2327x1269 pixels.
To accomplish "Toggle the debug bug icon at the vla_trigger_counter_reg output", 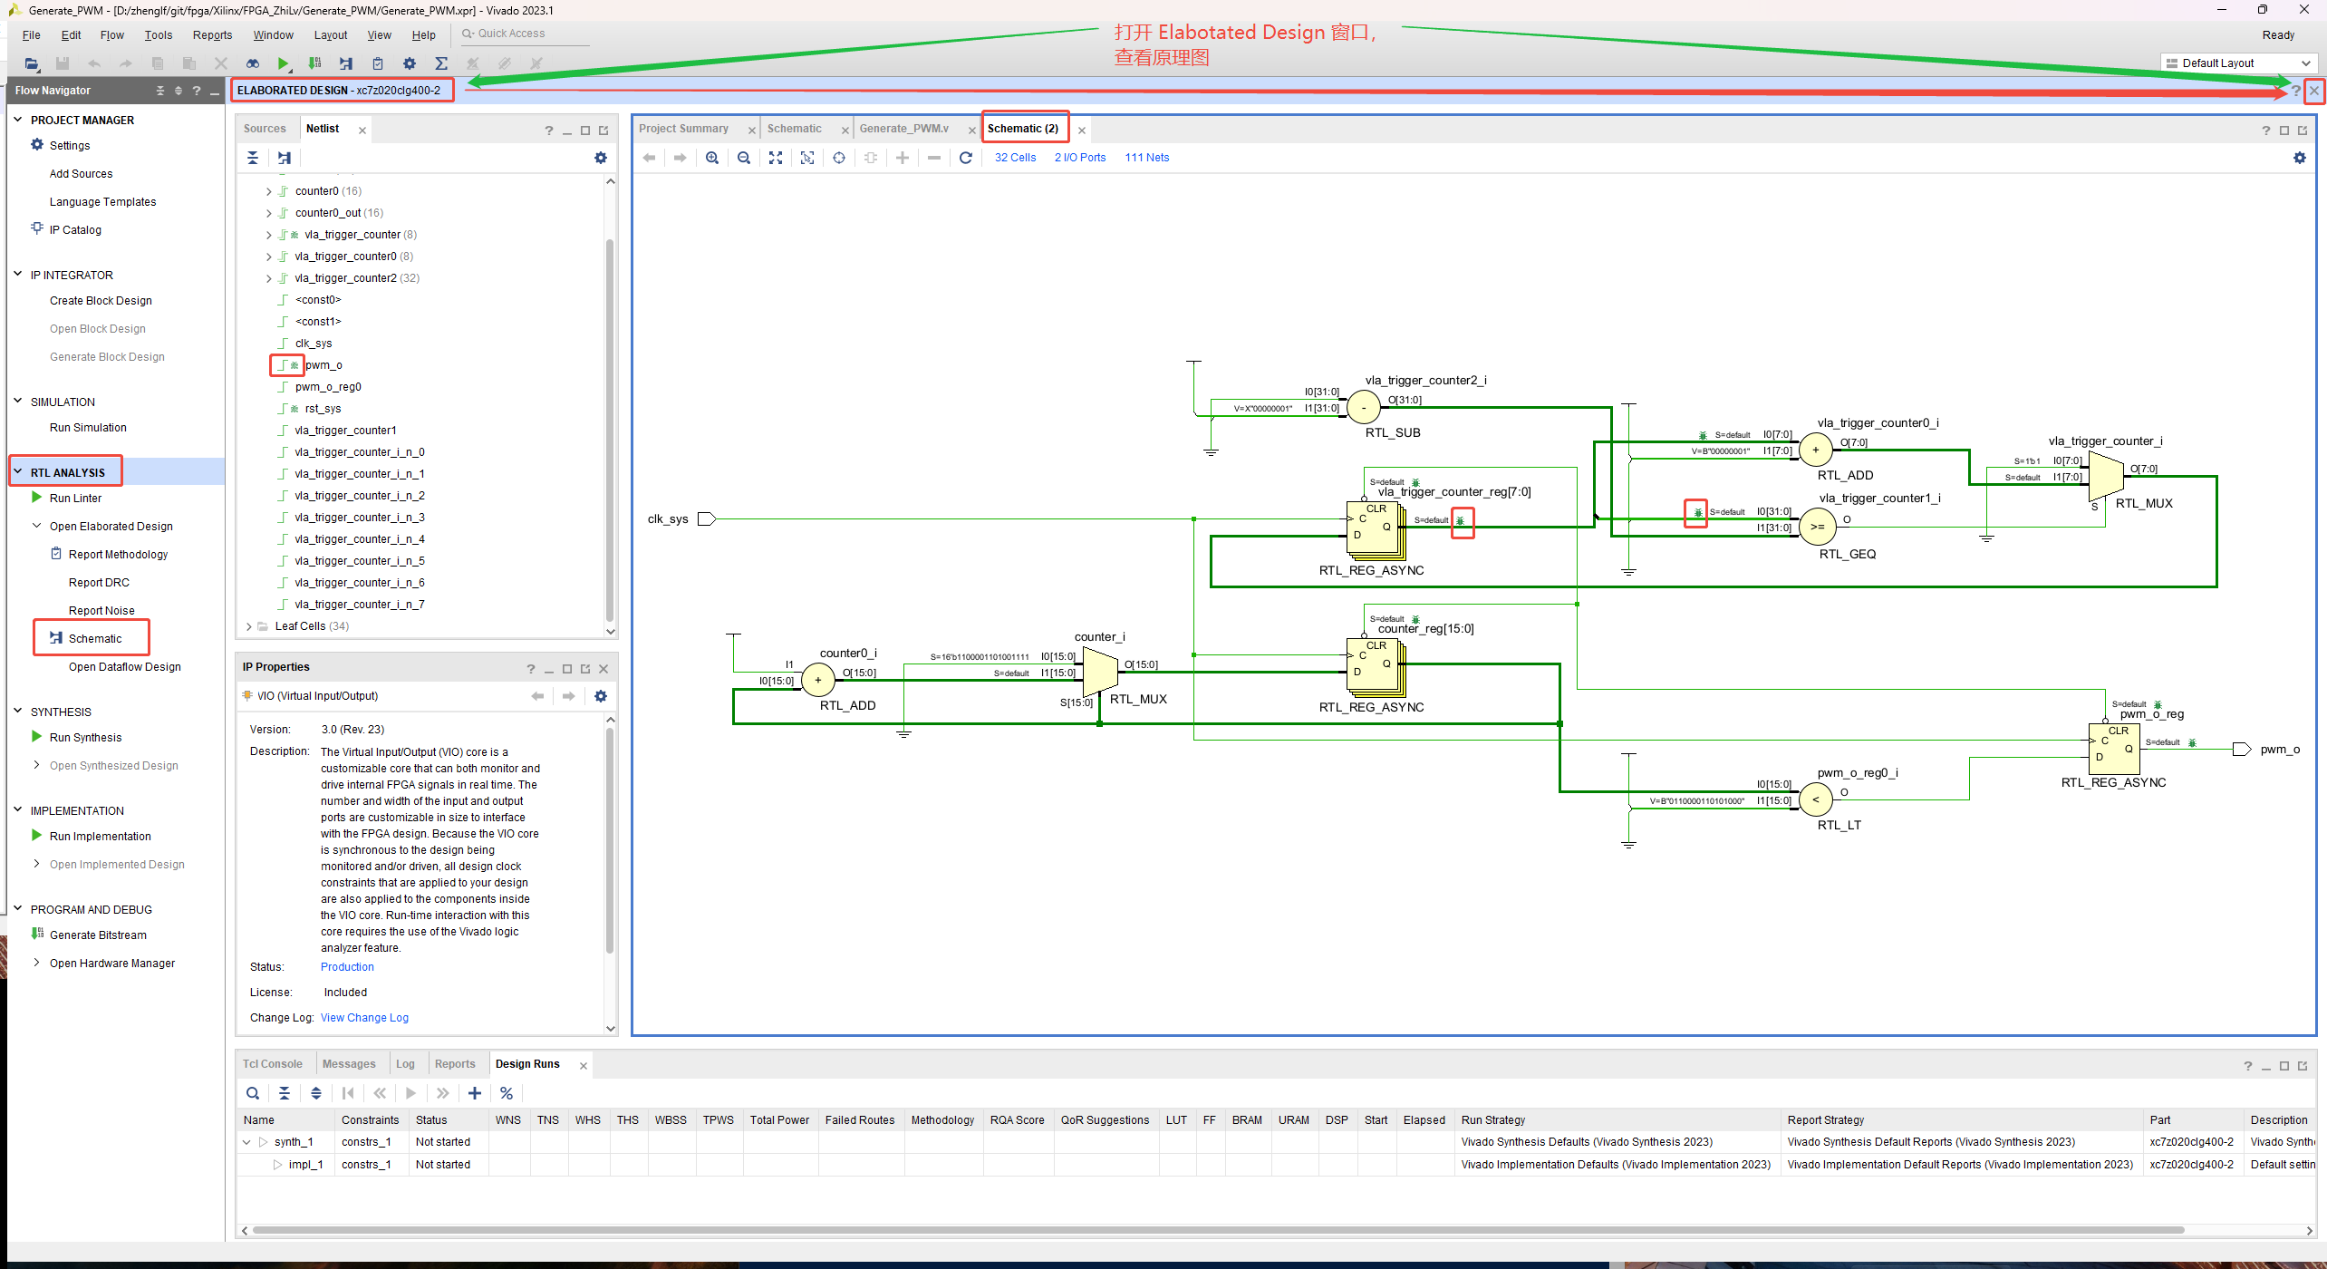I will pyautogui.click(x=1461, y=521).
